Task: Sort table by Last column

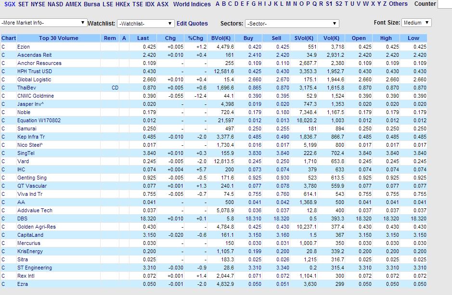Action: tap(143, 38)
